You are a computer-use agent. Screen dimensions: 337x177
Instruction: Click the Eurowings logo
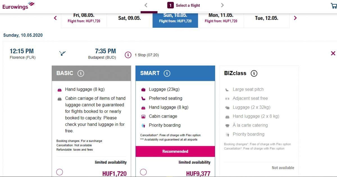coord(19,6)
